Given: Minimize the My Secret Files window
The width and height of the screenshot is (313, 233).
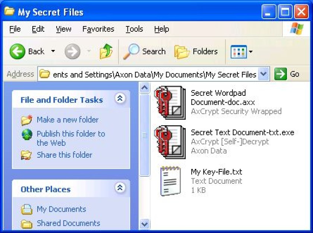Looking at the screenshot, I should [269, 12].
